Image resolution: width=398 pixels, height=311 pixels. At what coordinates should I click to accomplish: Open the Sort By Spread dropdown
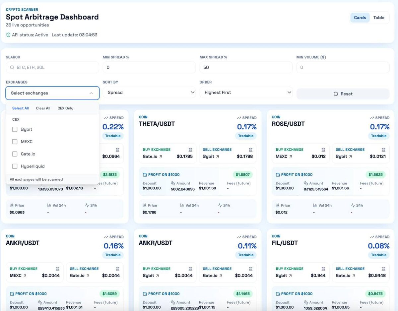click(149, 93)
